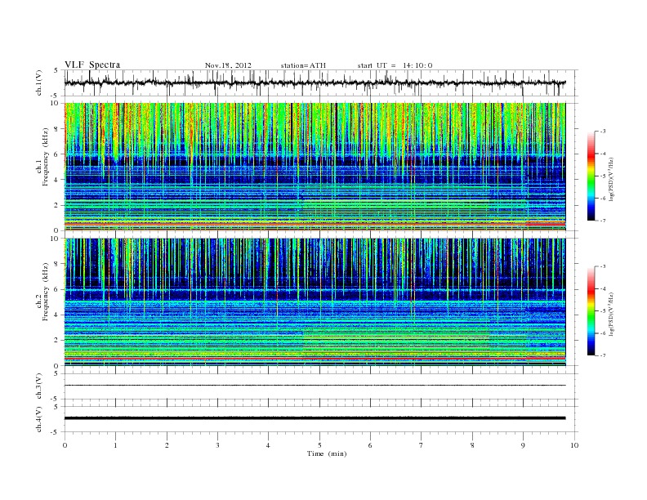The image size is (647, 500).
Task: Click the flat ch.3 voltage trace
Action: pyautogui.click(x=315, y=386)
